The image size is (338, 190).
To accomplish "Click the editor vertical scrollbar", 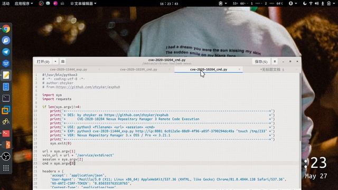I will click(300, 108).
